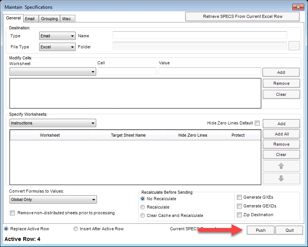Image resolution: width=308 pixels, height=247 pixels.
Task: Expand the Instructions worksheet dropdown
Action: [52, 123]
